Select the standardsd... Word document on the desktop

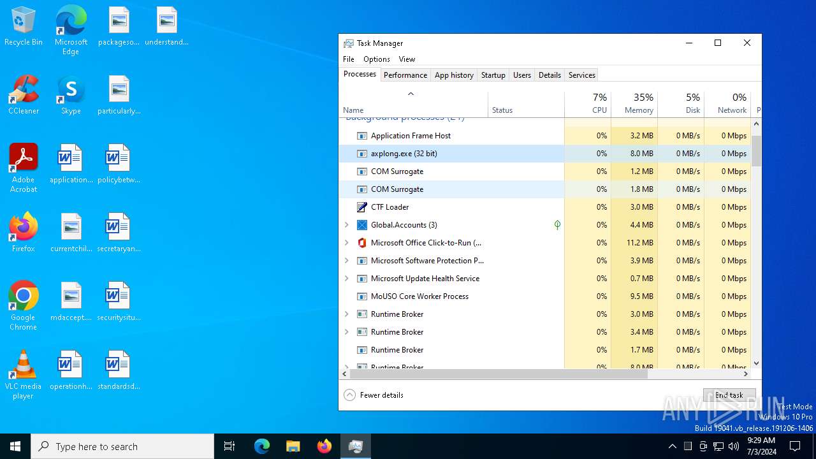point(119,370)
